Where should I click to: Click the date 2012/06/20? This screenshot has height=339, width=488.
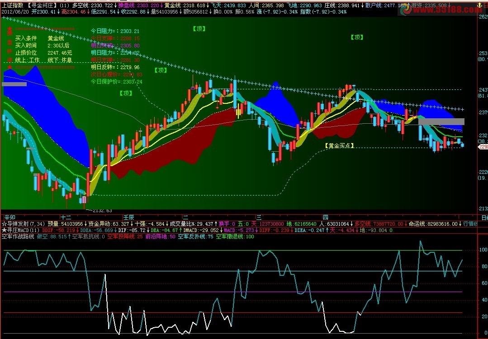(15, 12)
